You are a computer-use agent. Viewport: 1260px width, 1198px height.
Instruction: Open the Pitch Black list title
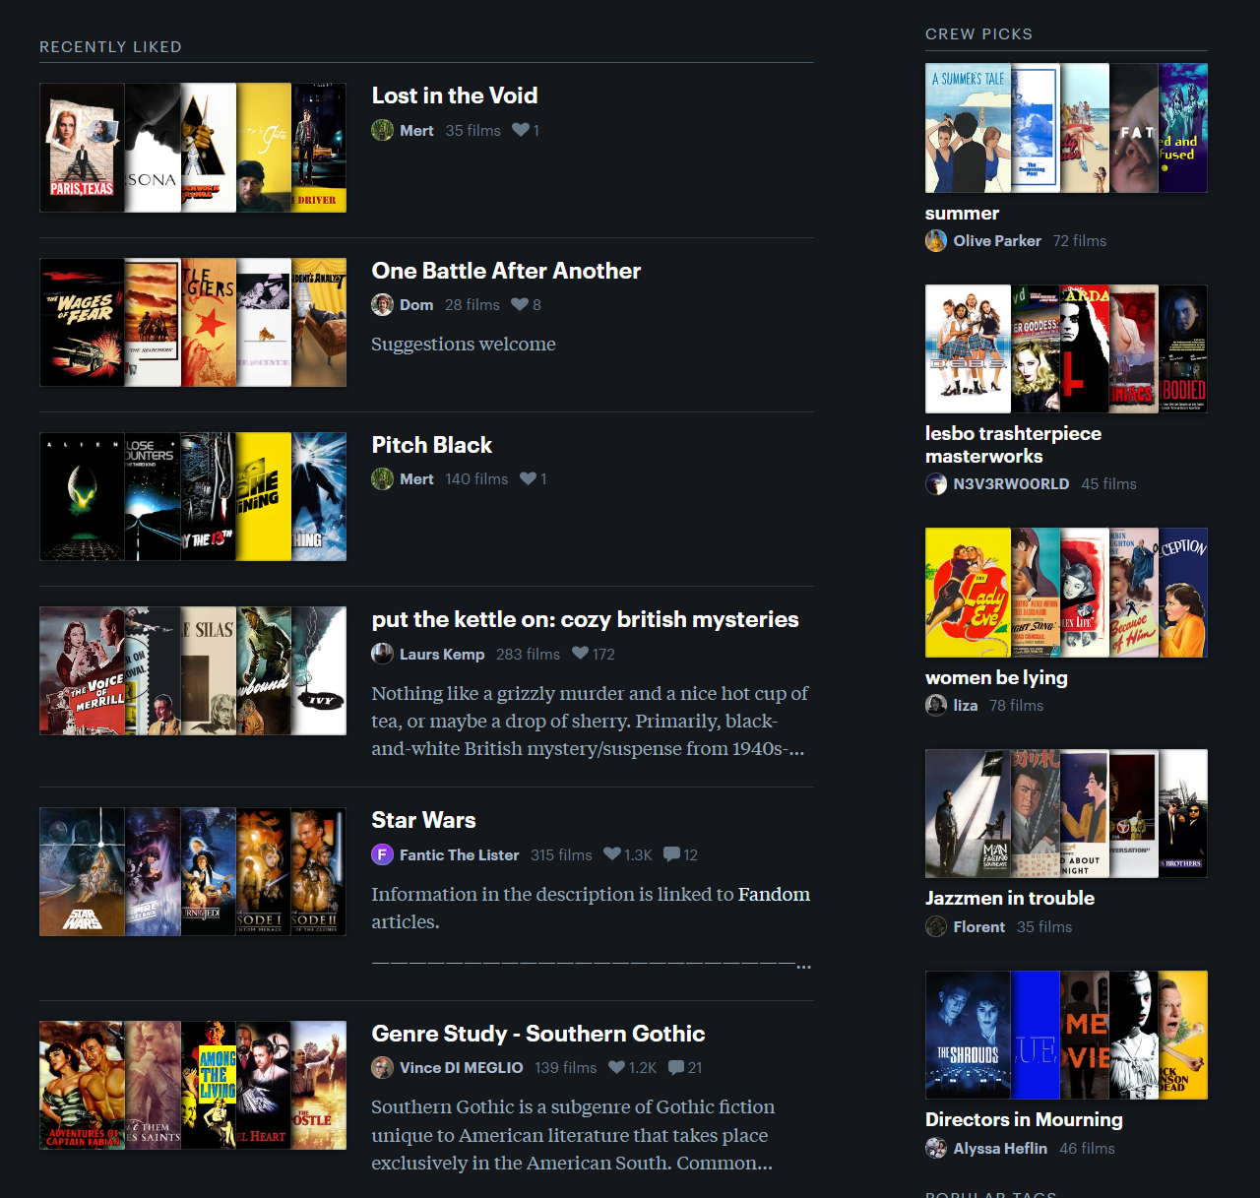pos(431,445)
